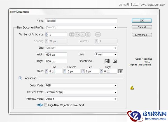Click the Columns stepper arrows

click(x=97, y=41)
